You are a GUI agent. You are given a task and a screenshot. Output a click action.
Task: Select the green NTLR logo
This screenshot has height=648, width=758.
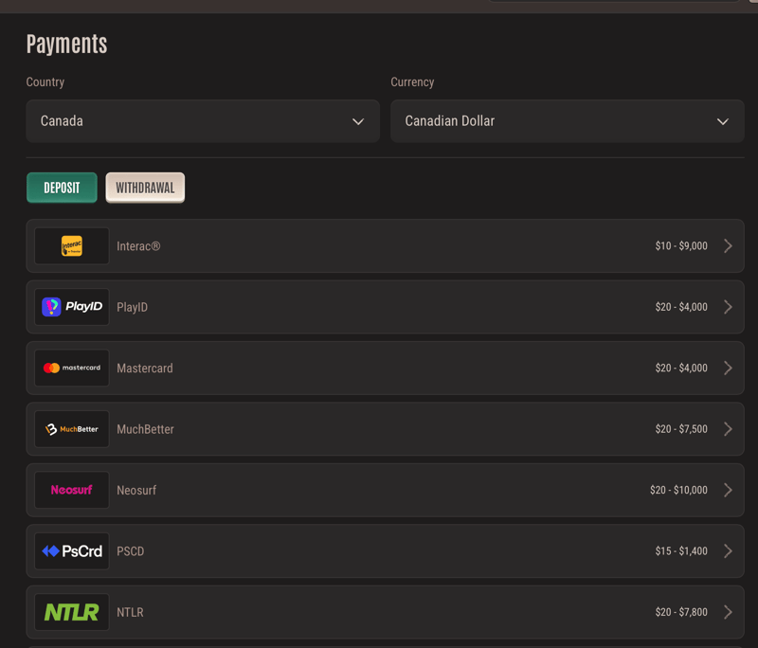click(72, 612)
